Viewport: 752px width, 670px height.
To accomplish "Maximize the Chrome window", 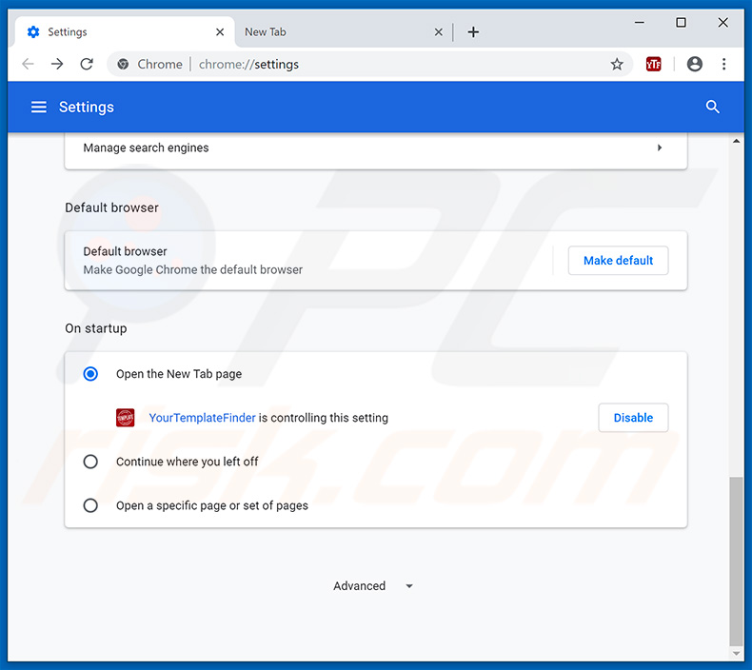I will click(681, 23).
